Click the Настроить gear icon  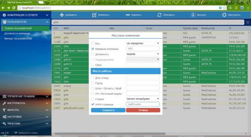[224, 15]
